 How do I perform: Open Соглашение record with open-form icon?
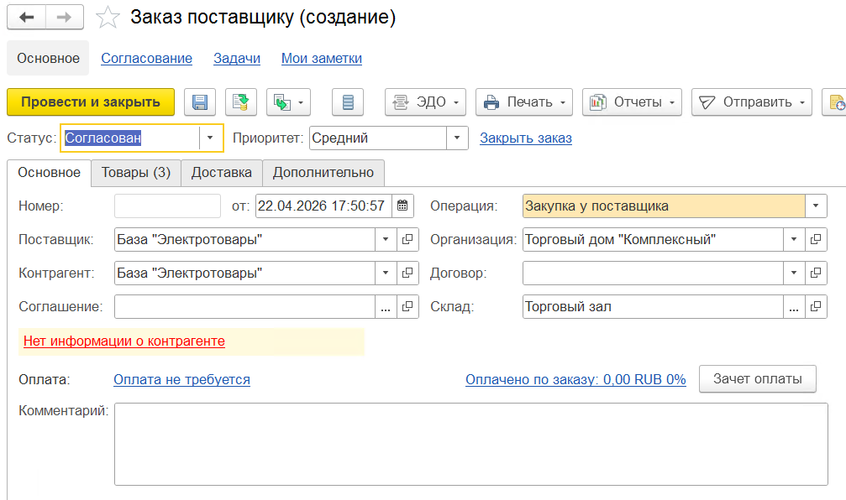point(407,306)
